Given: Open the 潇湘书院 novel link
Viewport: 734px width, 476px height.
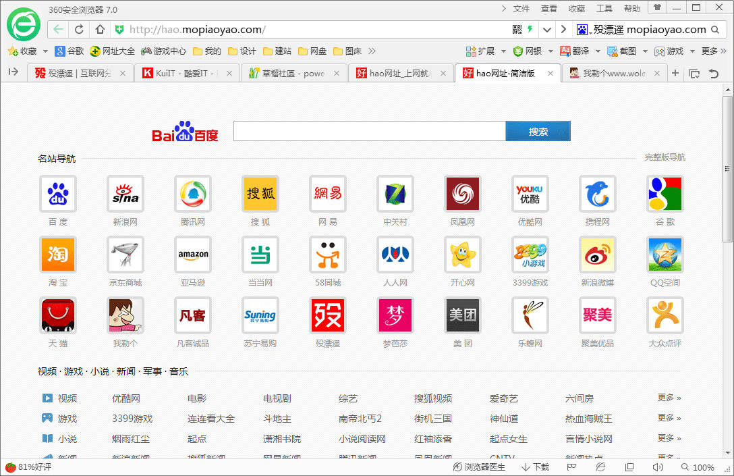Looking at the screenshot, I should (x=282, y=439).
